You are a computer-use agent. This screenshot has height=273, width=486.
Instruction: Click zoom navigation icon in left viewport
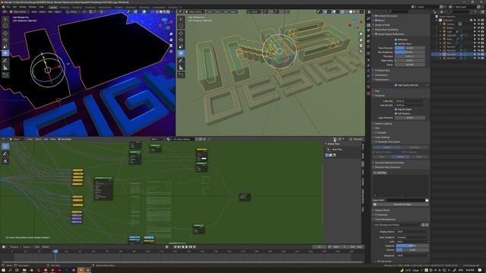(171, 34)
